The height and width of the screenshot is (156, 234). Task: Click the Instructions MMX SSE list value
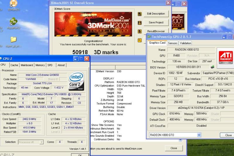pos(51,107)
